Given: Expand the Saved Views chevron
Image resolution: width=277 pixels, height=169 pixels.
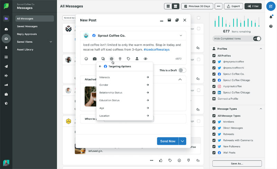Looking at the screenshot, I should [x=51, y=42].
